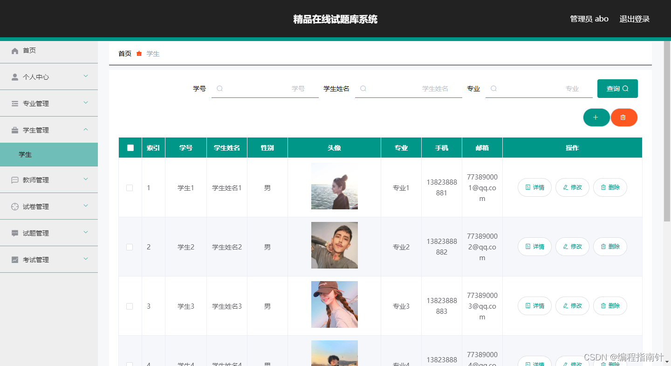Click the 学生管理 briefcase icon
The width and height of the screenshot is (671, 366).
pyautogui.click(x=14, y=130)
